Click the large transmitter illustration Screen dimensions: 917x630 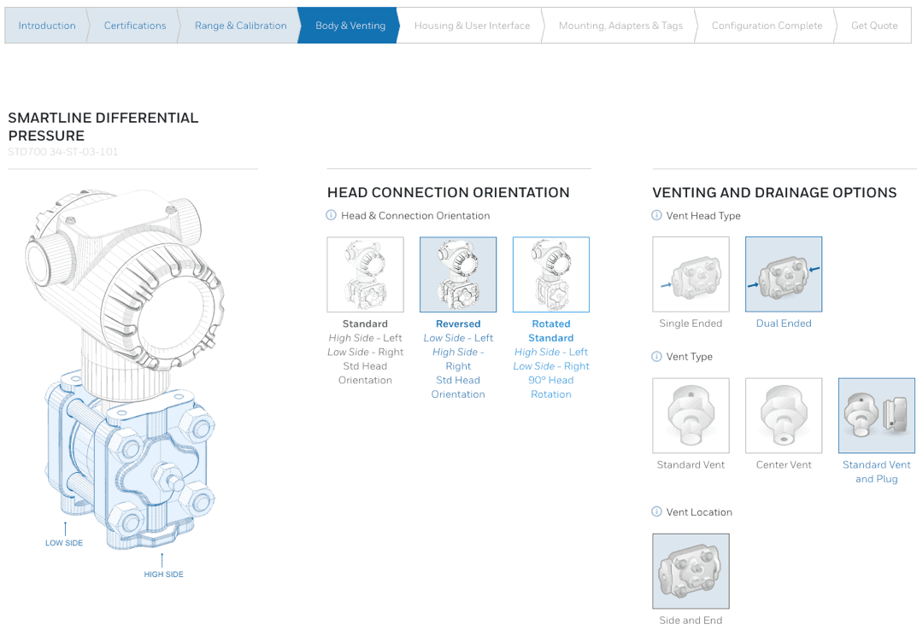(125, 368)
